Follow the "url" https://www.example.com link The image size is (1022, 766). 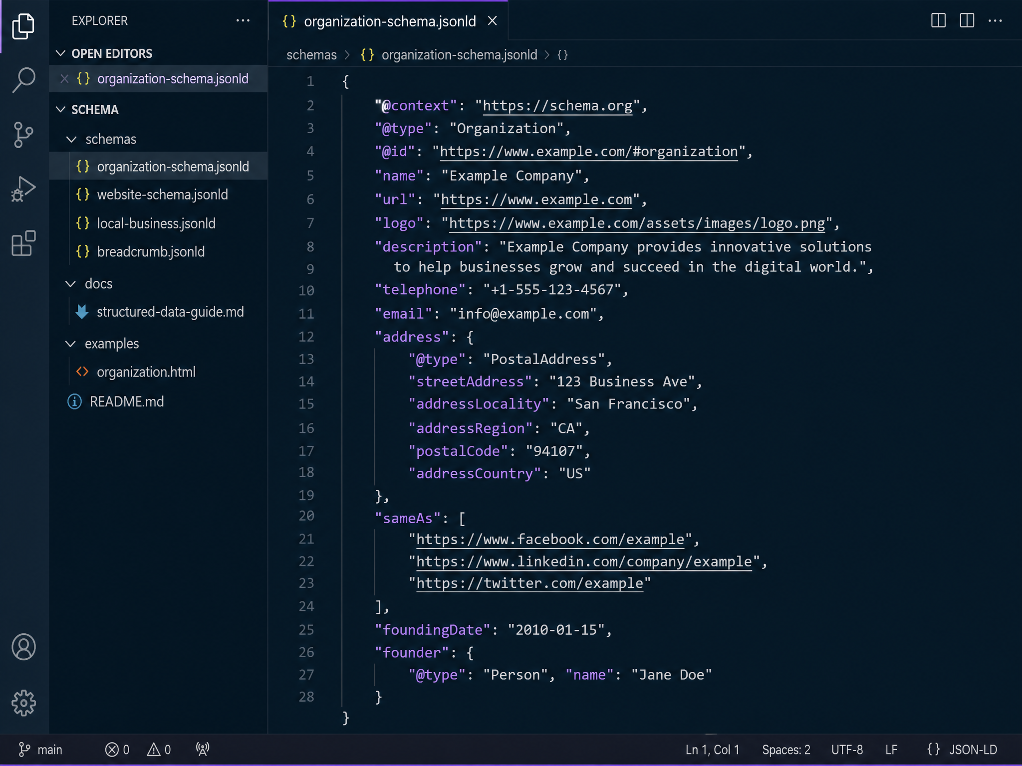[536, 199]
